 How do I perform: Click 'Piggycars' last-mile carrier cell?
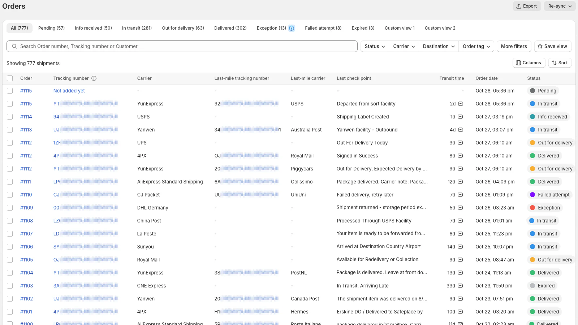coord(302,169)
